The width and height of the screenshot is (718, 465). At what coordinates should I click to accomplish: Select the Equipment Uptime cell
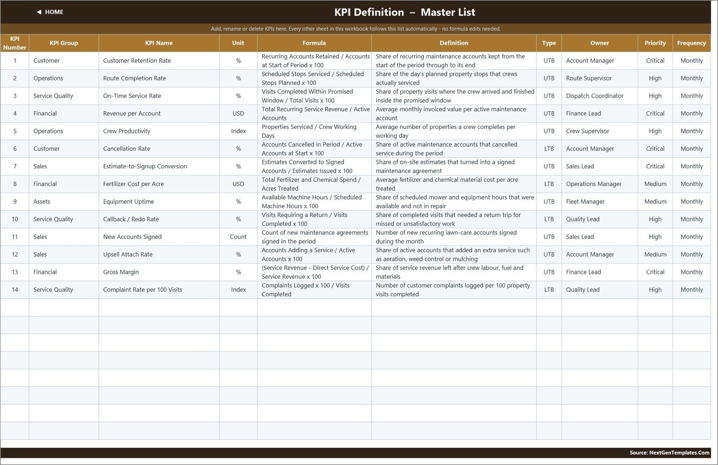click(x=159, y=202)
